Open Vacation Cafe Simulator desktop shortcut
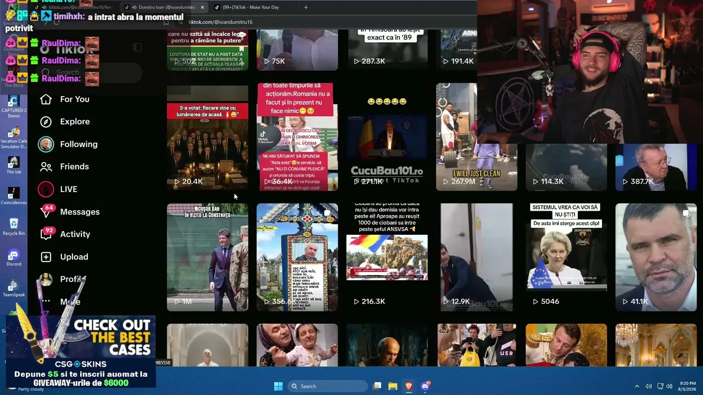Image resolution: width=703 pixels, height=395 pixels. 14,137
